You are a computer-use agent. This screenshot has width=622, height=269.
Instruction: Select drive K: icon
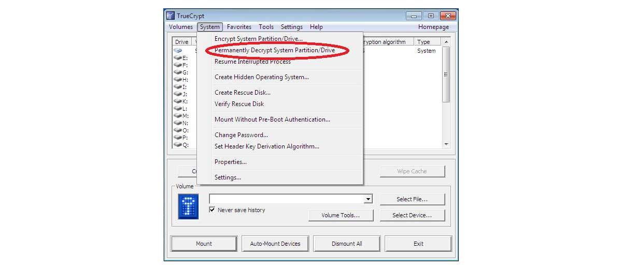point(178,101)
